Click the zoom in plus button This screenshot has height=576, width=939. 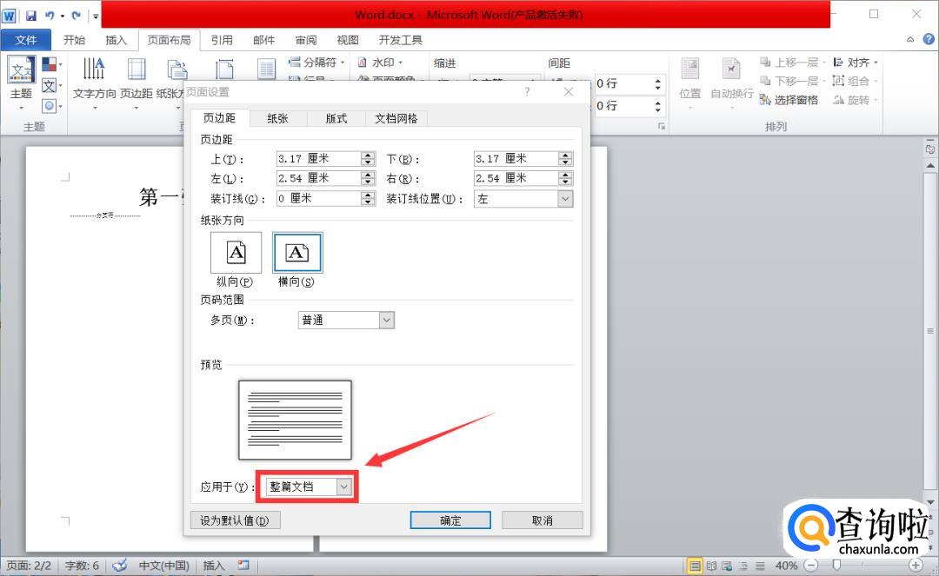(915, 566)
